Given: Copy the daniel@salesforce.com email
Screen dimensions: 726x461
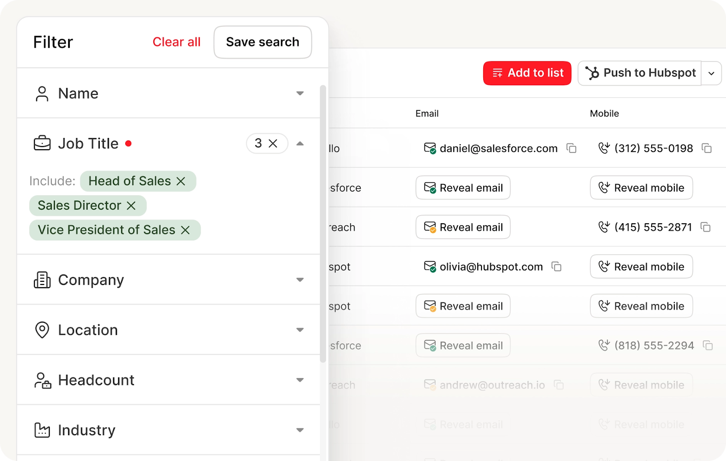Looking at the screenshot, I should (572, 148).
